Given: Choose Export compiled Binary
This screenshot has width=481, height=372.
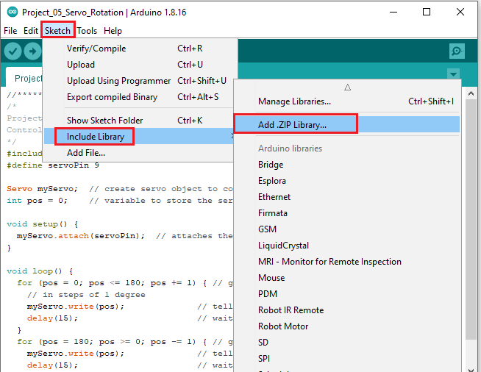Looking at the screenshot, I should pyautogui.click(x=140, y=97).
